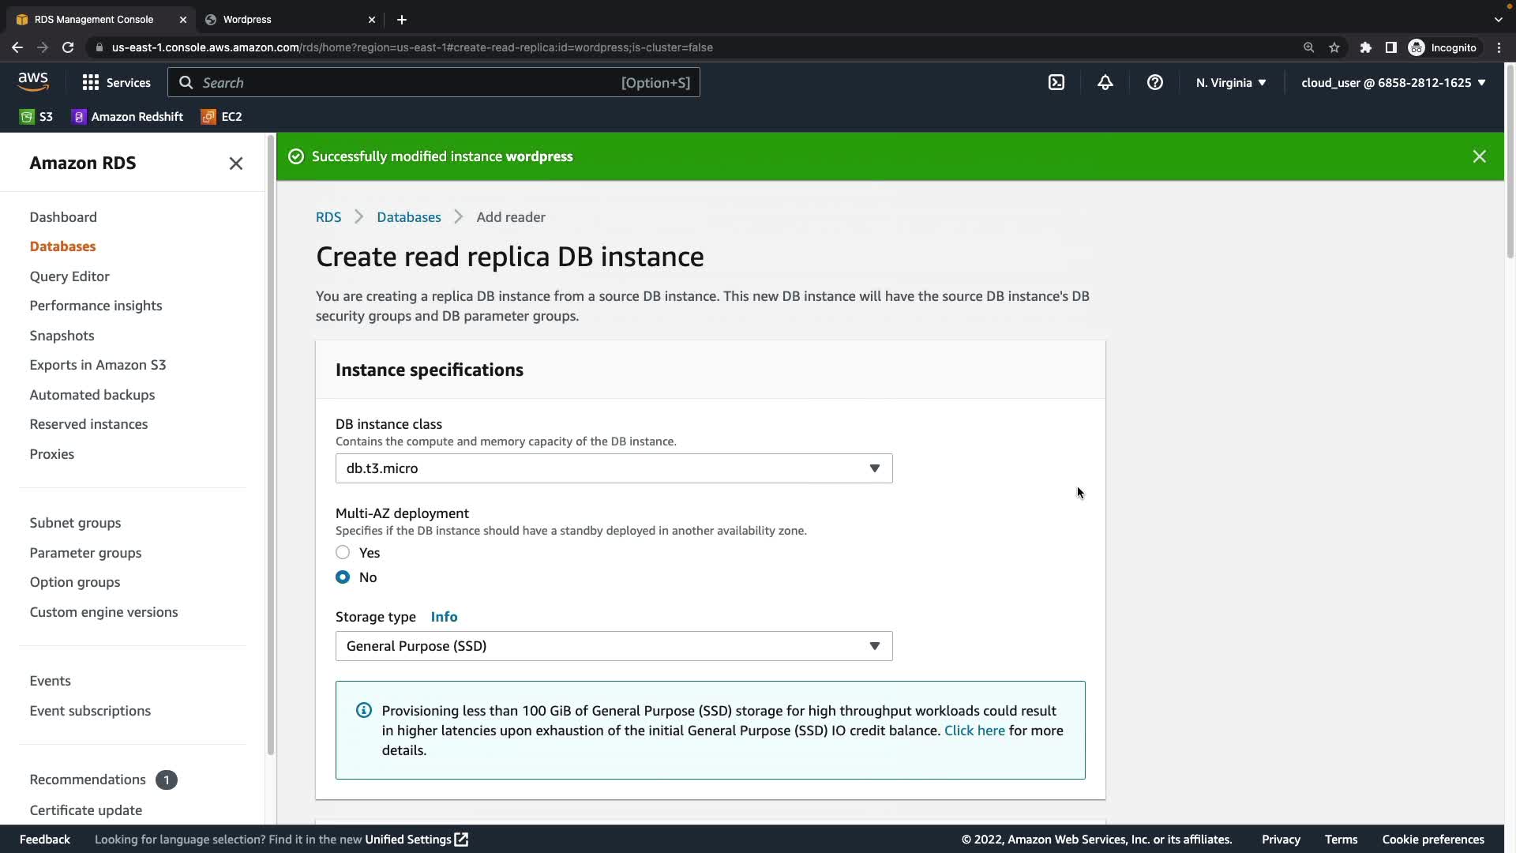Screen dimensions: 1516x853
Task: Open the notifications bell
Action: coord(1105,82)
